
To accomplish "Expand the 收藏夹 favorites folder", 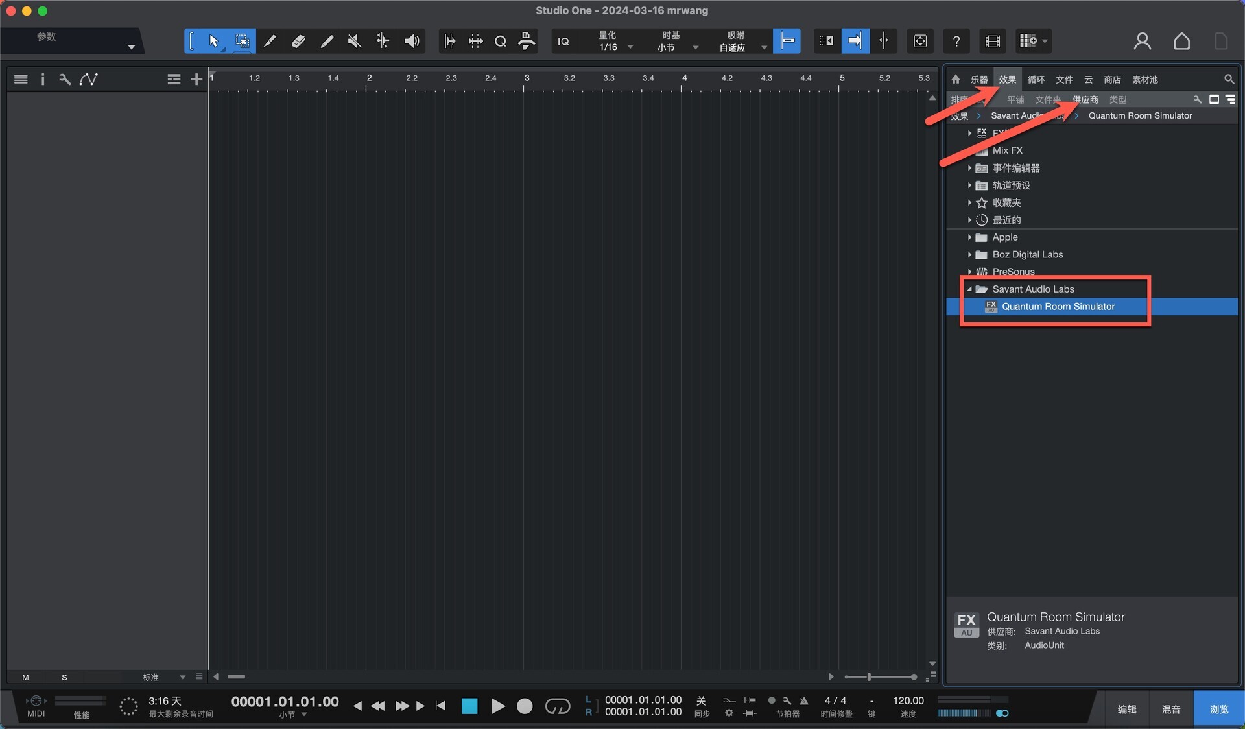I will (969, 203).
